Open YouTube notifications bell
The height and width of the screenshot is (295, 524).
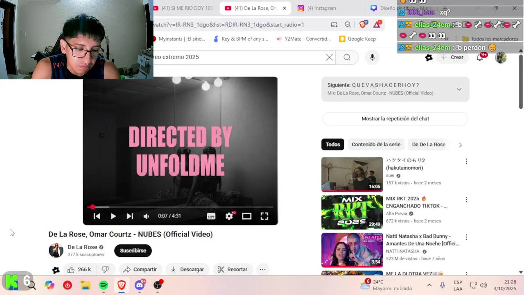point(480,57)
